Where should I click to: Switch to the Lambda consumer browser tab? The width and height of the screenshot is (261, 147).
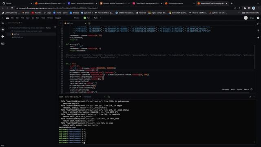coord(115,3)
